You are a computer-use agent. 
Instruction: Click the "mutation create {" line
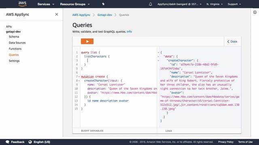coord(94,77)
